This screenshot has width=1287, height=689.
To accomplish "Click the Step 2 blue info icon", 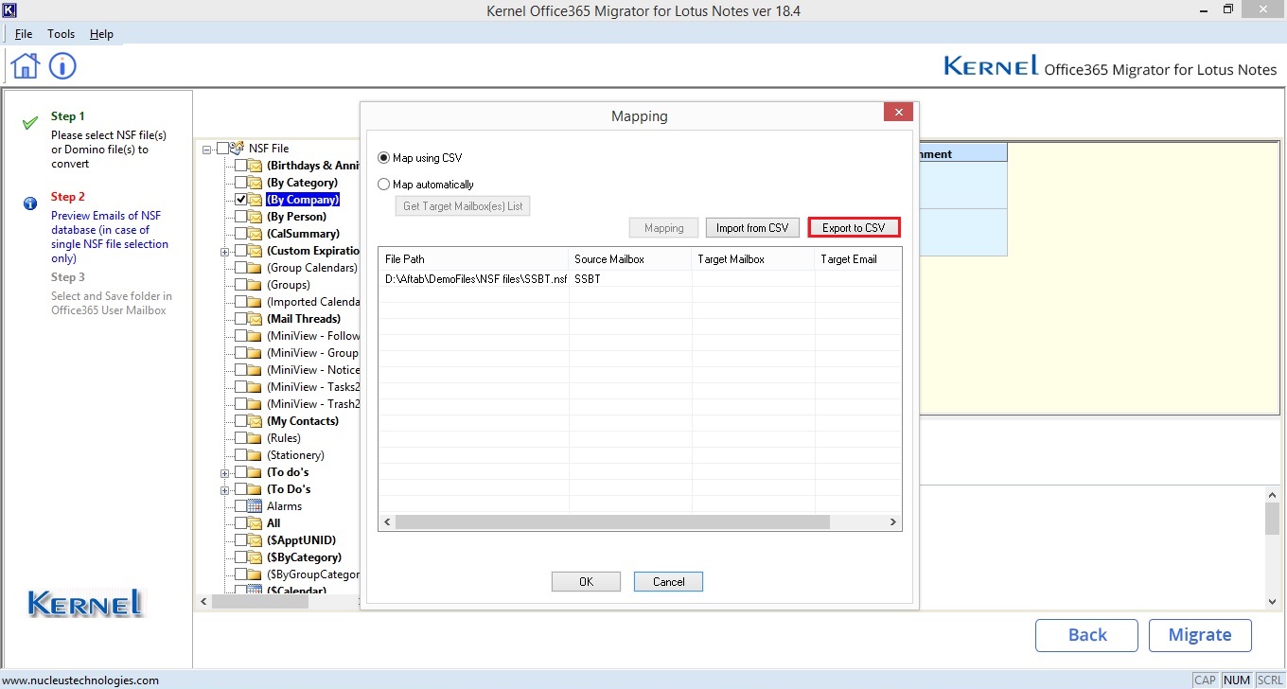I will 30,203.
